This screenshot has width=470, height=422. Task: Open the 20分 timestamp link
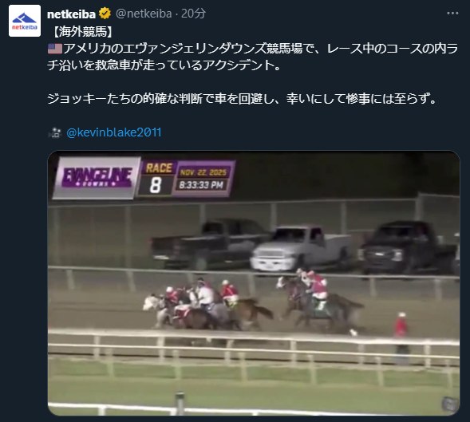[193, 14]
